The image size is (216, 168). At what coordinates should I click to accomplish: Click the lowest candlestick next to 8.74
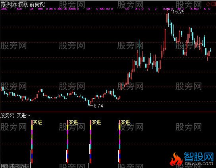(89, 103)
